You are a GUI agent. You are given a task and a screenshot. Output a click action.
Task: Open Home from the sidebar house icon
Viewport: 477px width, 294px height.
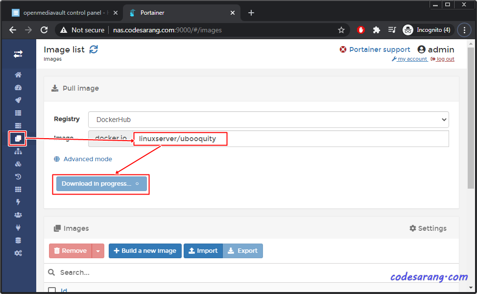(18, 74)
